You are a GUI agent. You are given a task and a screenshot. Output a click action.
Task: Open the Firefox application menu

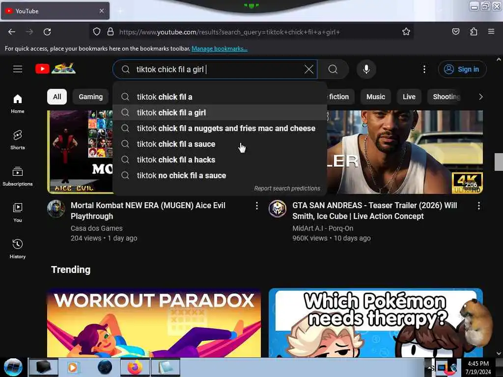point(491,32)
